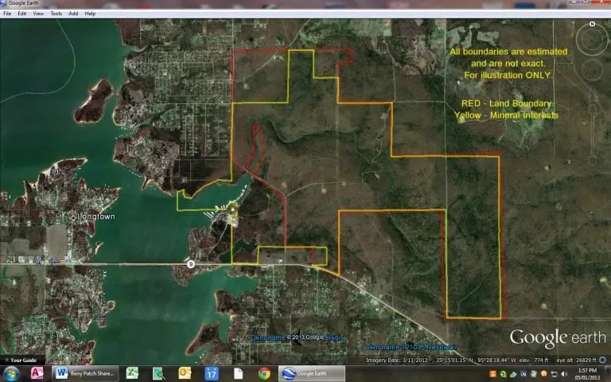Open the File menu
The width and height of the screenshot is (611, 382).
coord(7,14)
